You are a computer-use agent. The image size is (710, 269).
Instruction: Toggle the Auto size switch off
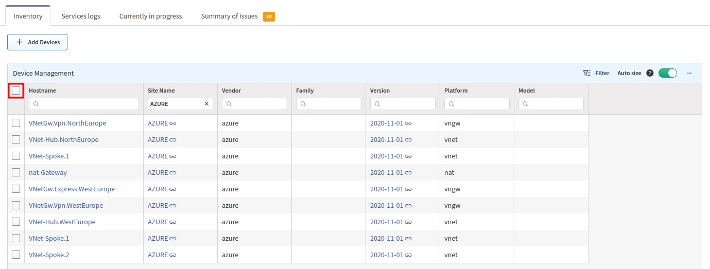tap(667, 73)
